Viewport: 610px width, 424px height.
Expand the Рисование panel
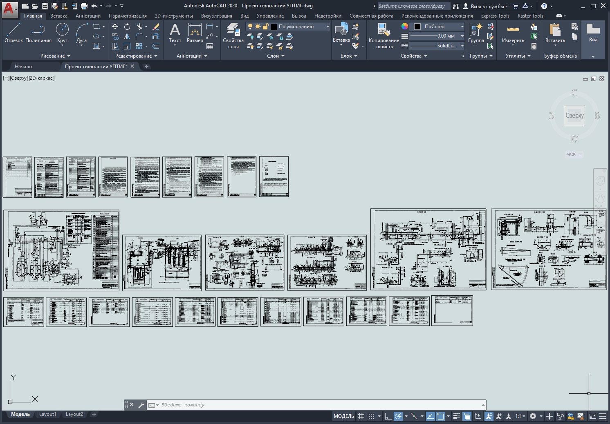pos(55,56)
